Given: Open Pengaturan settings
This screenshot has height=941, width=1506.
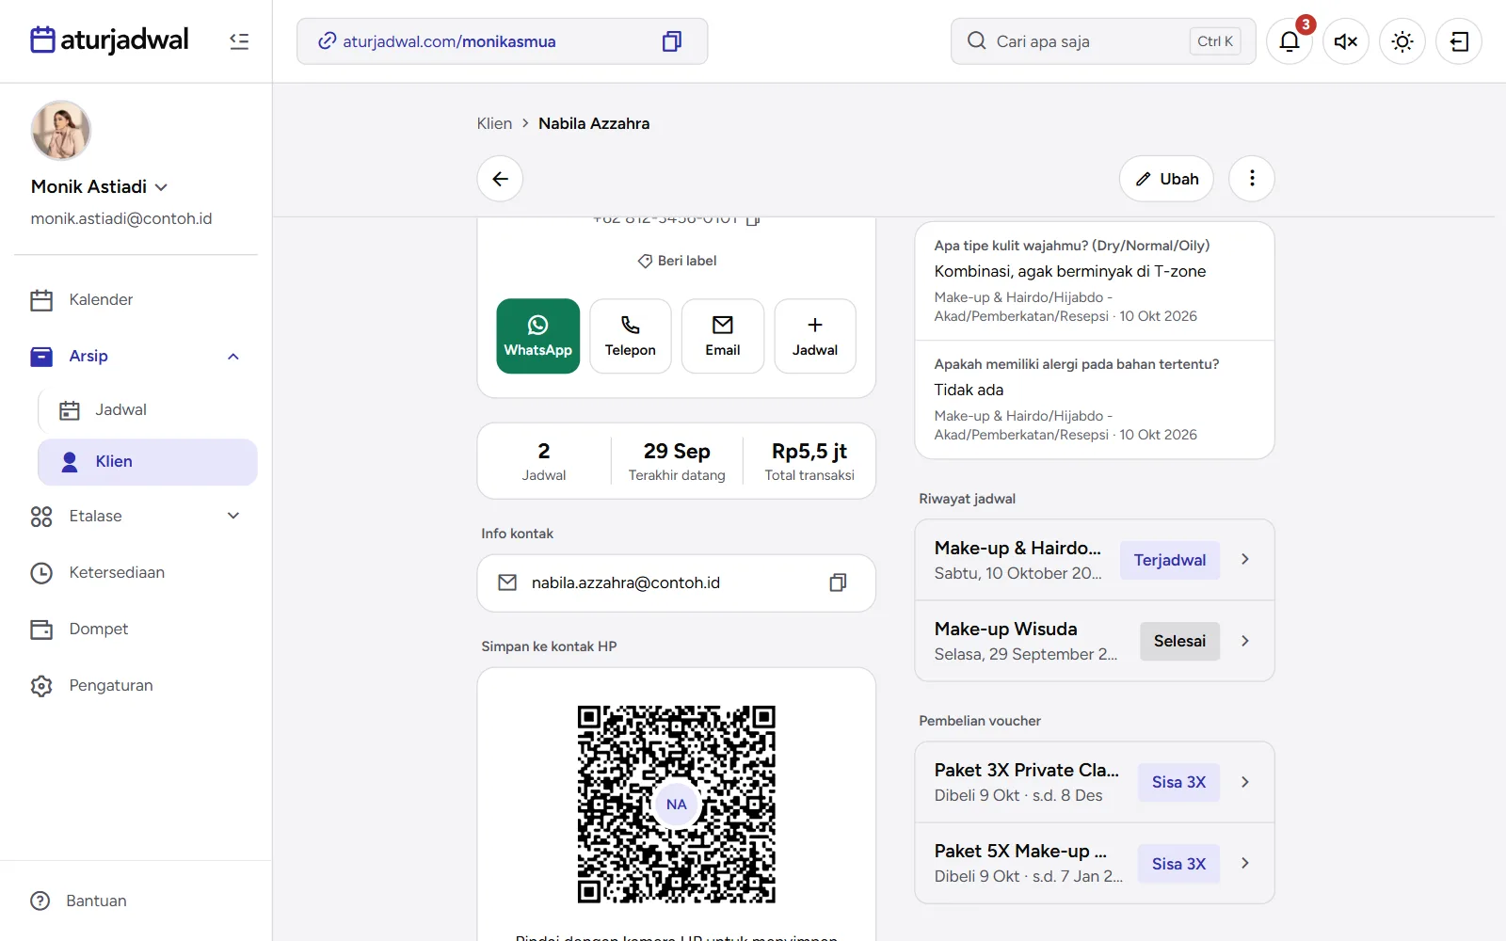Looking at the screenshot, I should point(136,685).
